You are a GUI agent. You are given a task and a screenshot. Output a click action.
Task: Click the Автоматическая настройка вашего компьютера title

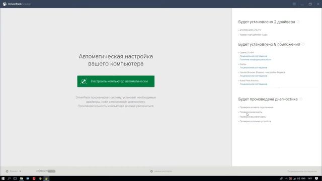(x=116, y=60)
